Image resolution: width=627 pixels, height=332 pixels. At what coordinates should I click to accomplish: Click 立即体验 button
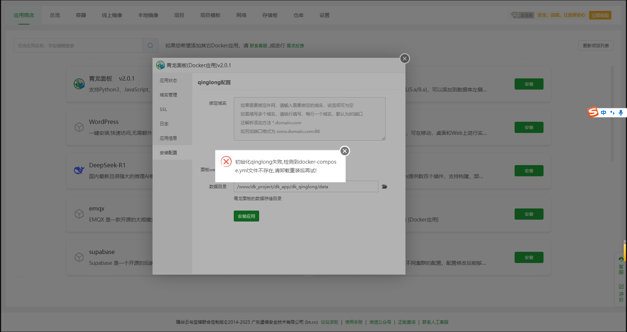click(600, 15)
